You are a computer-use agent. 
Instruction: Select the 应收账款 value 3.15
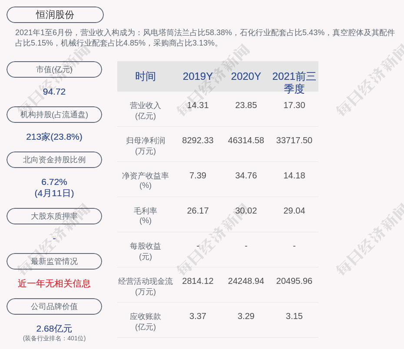point(294,316)
